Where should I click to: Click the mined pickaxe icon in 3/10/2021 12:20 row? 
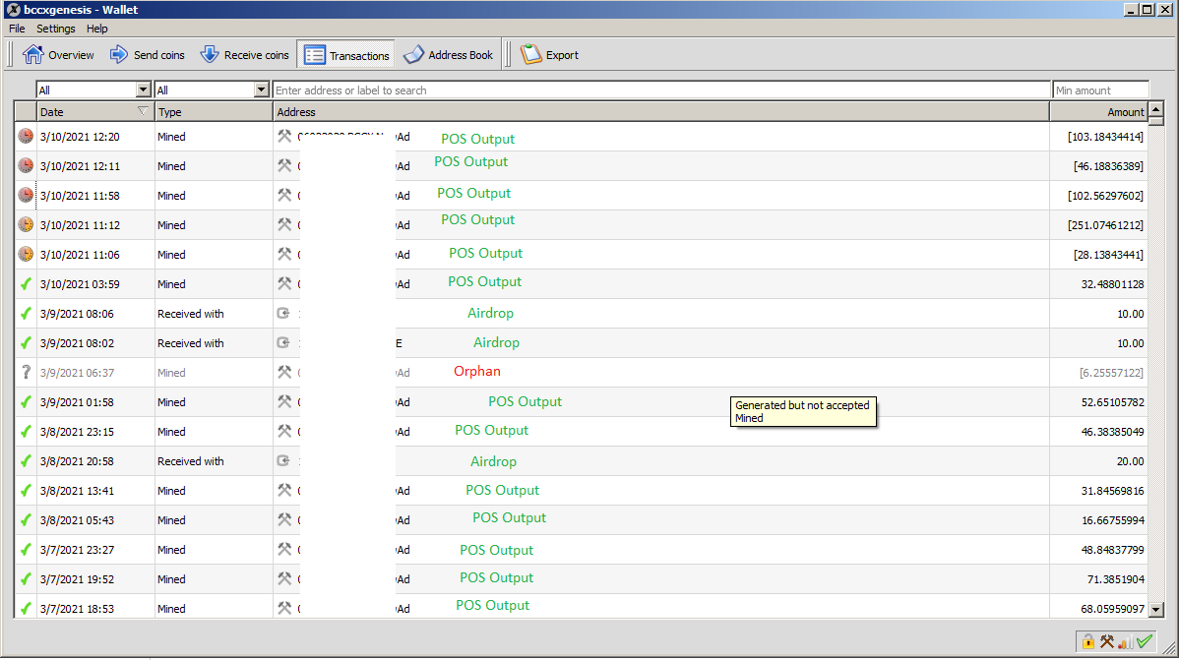(284, 136)
